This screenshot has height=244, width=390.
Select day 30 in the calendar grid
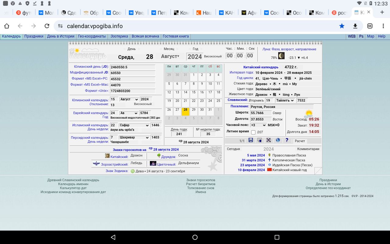(x=202, y=110)
